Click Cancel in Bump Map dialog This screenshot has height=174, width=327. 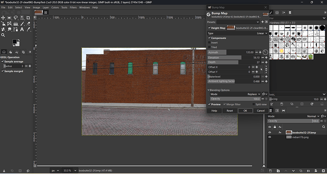tap(261, 111)
